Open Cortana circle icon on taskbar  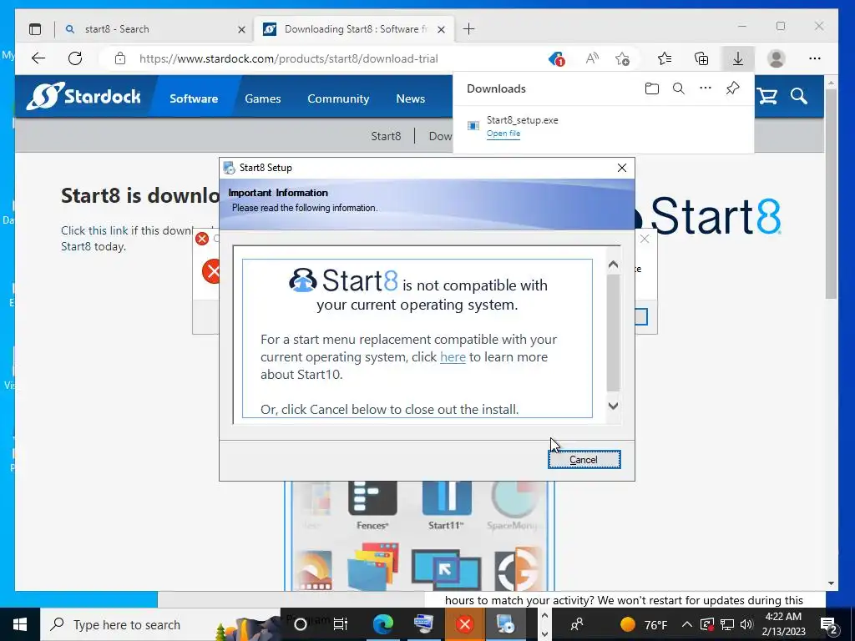click(x=300, y=624)
